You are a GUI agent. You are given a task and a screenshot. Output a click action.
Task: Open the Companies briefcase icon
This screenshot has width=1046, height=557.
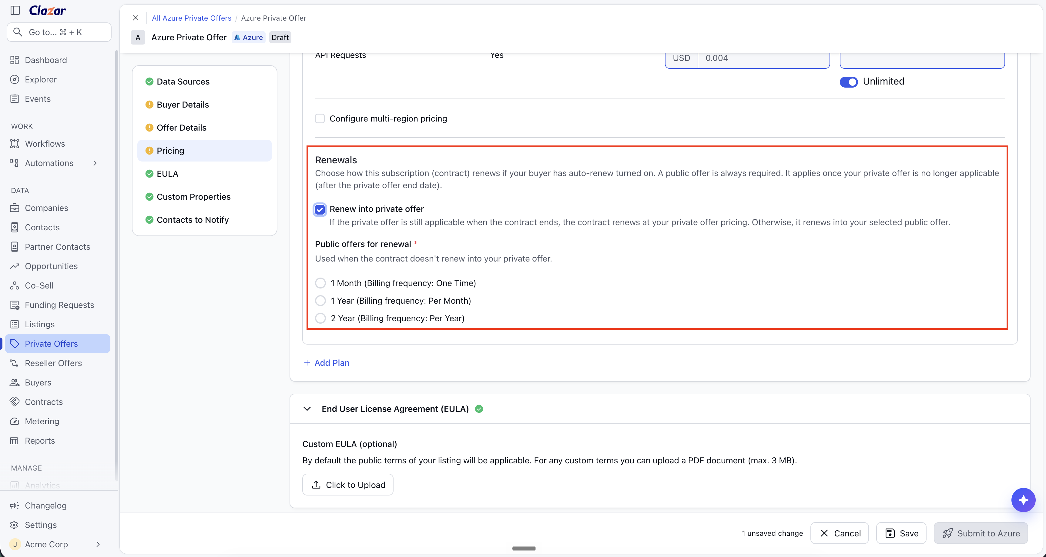15,208
